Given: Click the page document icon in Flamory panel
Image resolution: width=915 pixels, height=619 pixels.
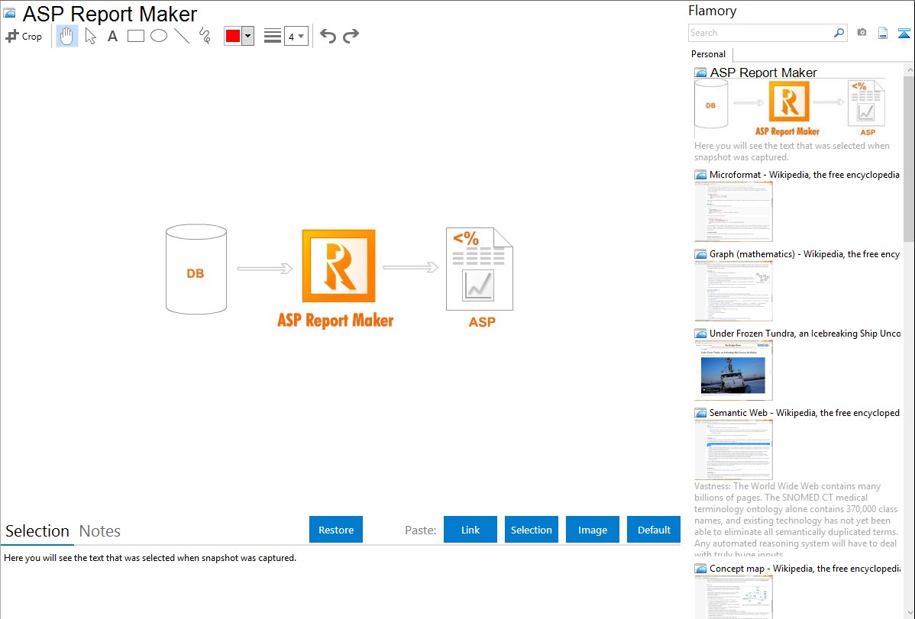Looking at the screenshot, I should 883,33.
